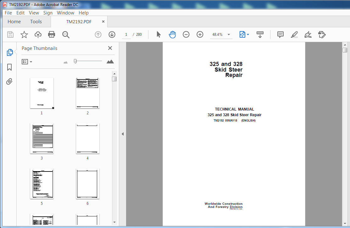The image size is (350, 228).
Task: Collapse the navigation pane with the arrow
Action: point(123,134)
